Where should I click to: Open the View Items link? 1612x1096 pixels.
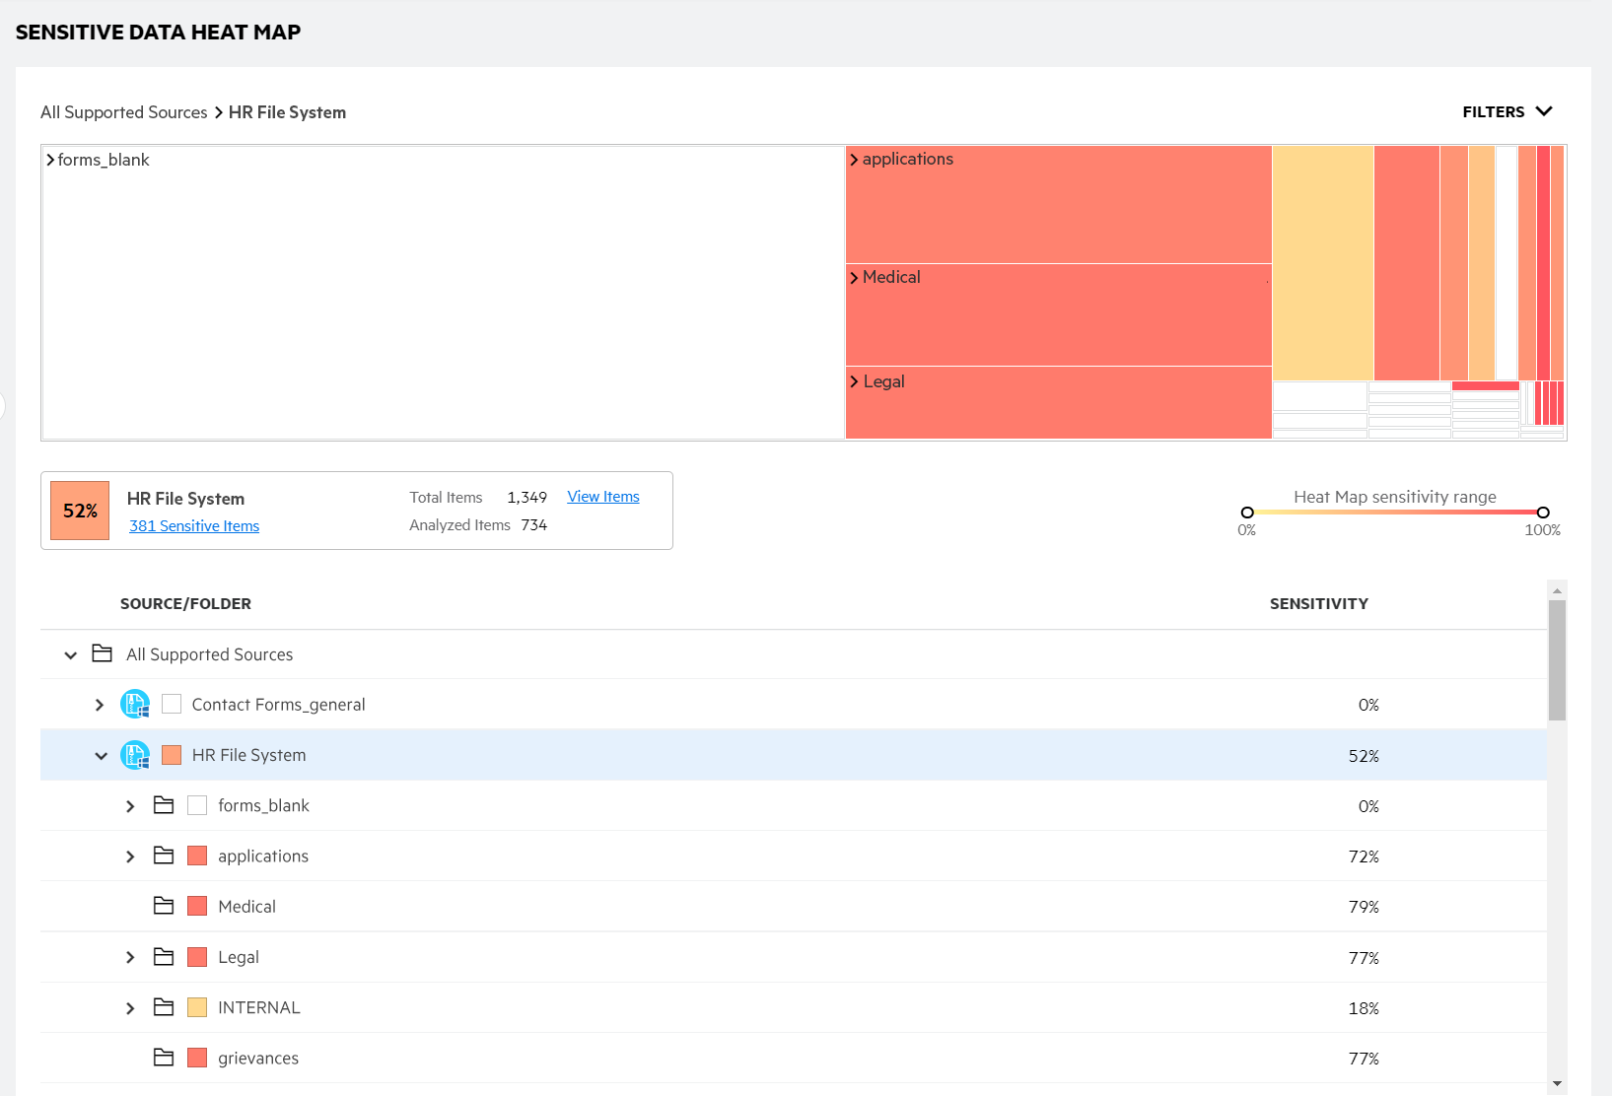(x=602, y=497)
